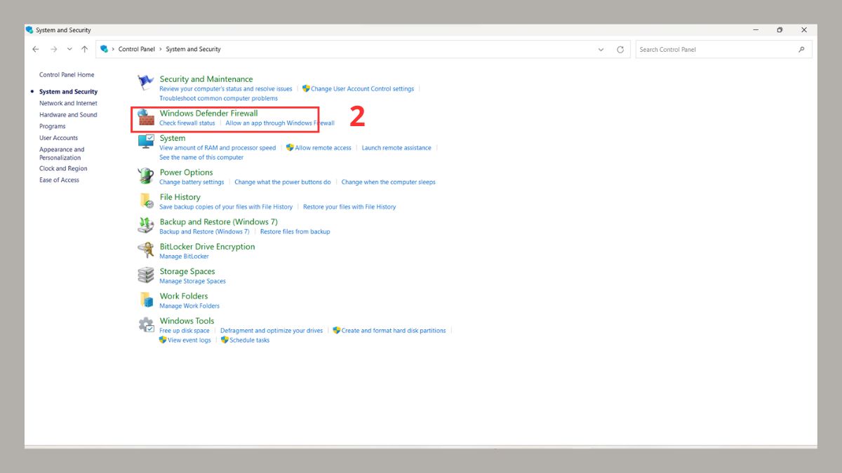
Task: Open Control Panel Home link
Action: (x=67, y=75)
